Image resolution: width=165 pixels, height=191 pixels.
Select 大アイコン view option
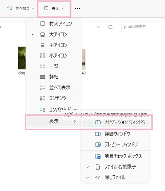tap(54, 35)
